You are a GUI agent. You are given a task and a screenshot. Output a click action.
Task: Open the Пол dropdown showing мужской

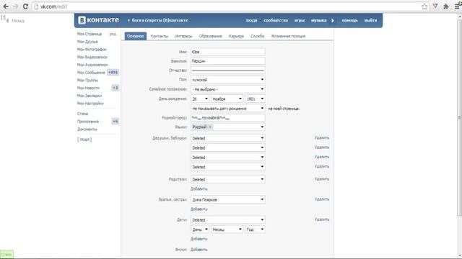(x=228, y=80)
